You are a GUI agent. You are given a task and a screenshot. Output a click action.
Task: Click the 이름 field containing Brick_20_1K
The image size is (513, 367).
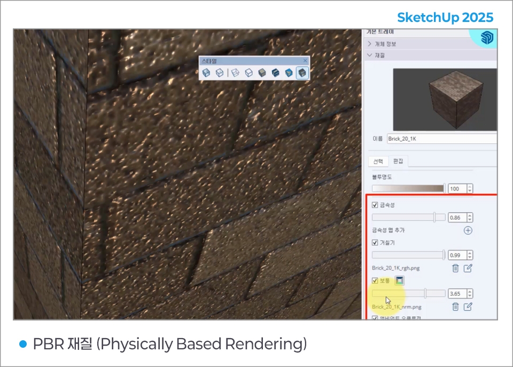coord(442,139)
